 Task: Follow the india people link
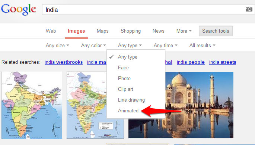[191, 62]
